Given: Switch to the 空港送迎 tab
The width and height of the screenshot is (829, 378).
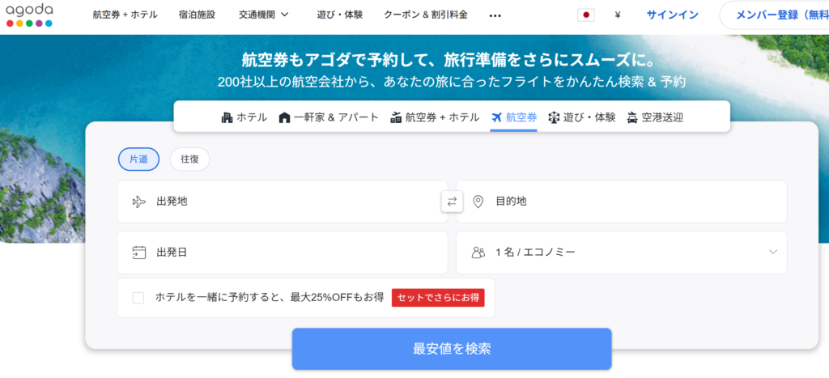Looking at the screenshot, I should pyautogui.click(x=654, y=117).
